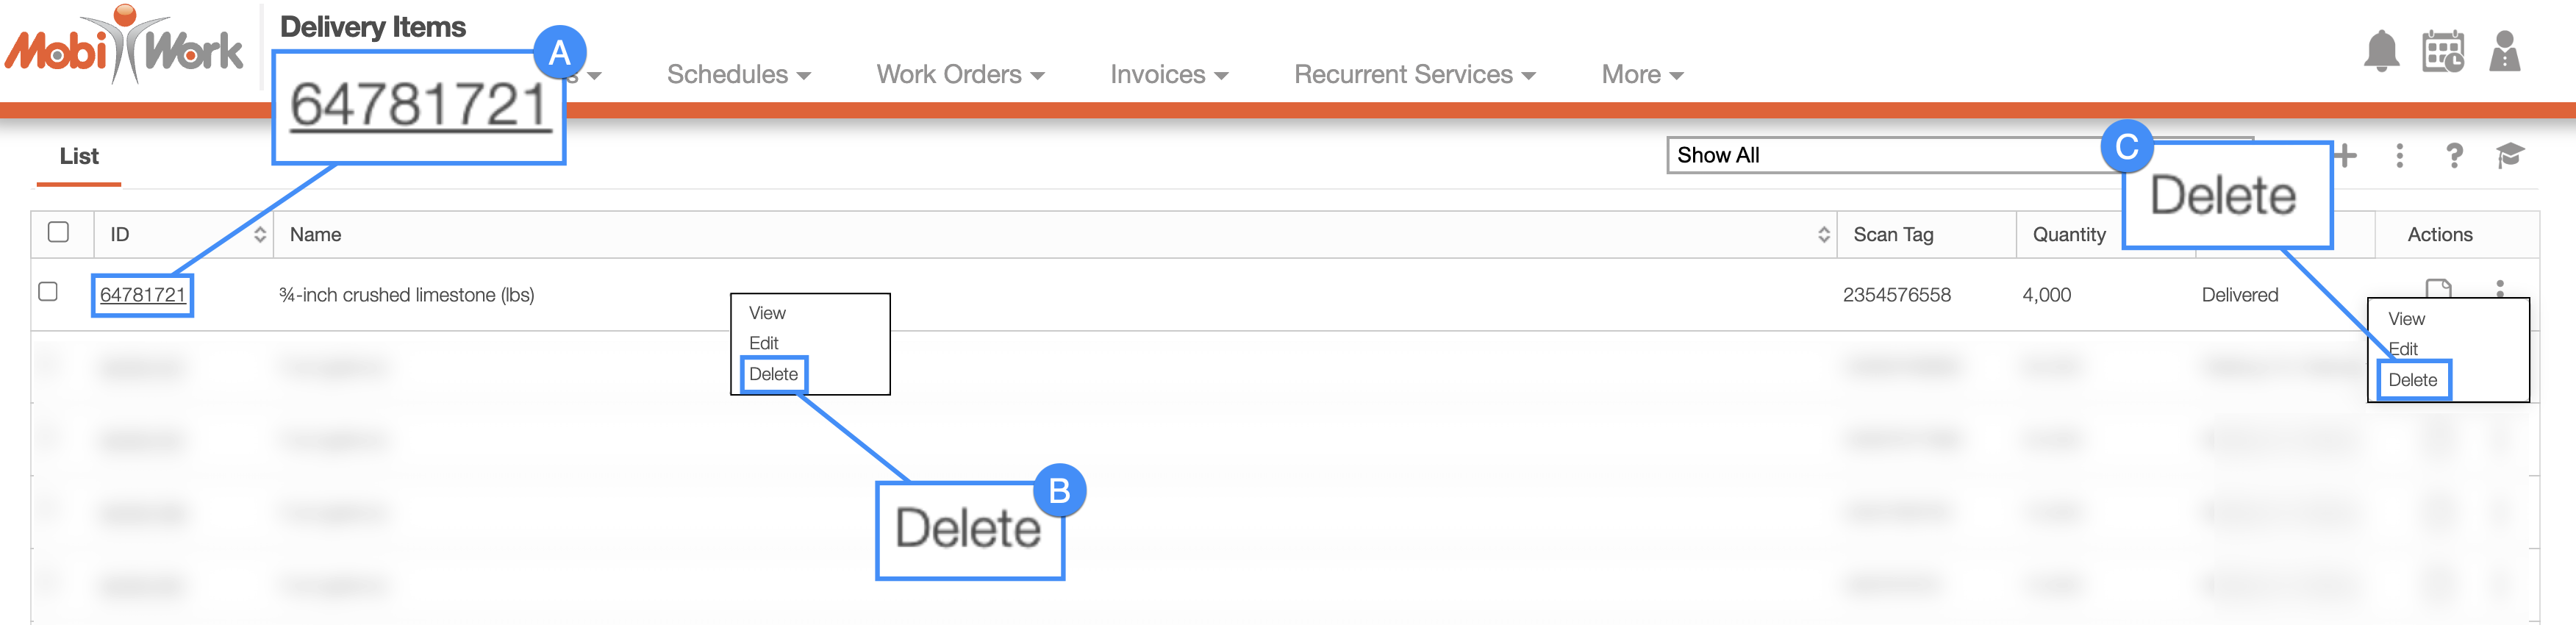Open the calendar schedule icon
The height and width of the screenshot is (625, 2576).
(2442, 51)
